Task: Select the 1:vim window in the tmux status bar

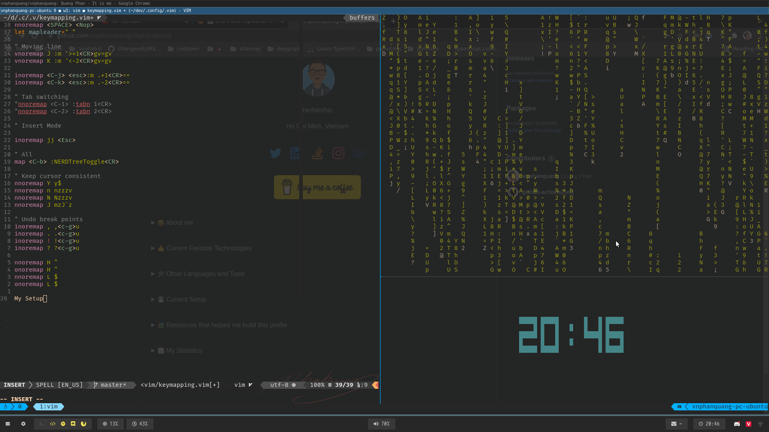Action: (48, 406)
